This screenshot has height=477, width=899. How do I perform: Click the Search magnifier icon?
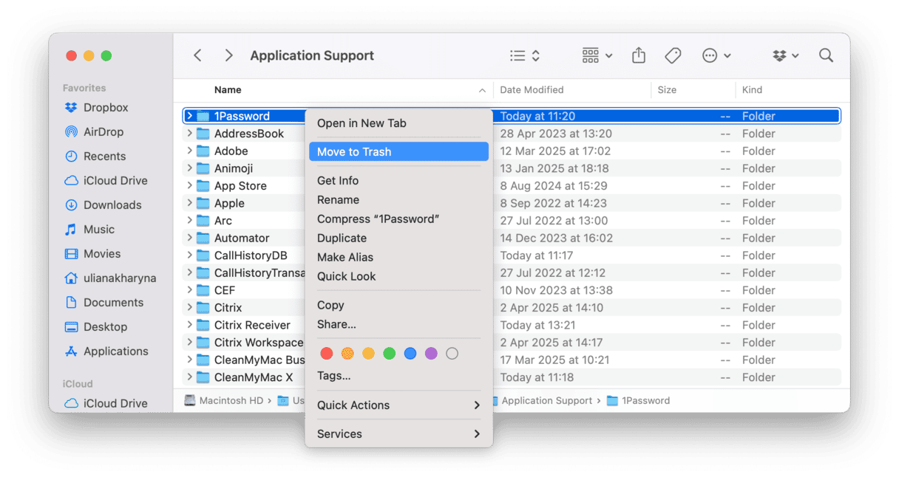826,55
